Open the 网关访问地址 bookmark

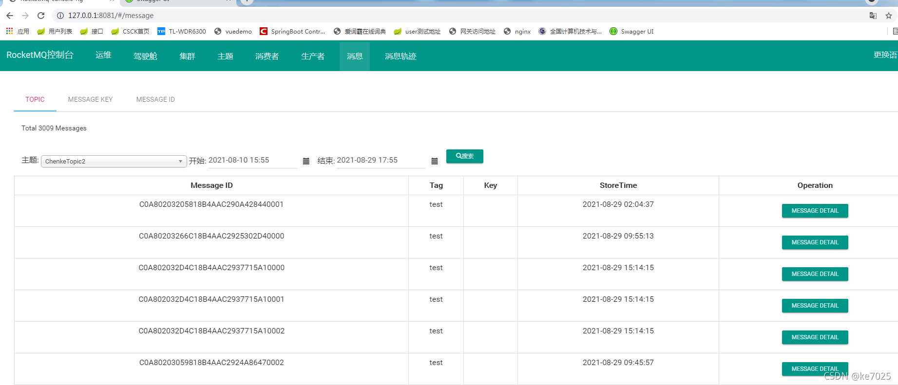pos(472,31)
